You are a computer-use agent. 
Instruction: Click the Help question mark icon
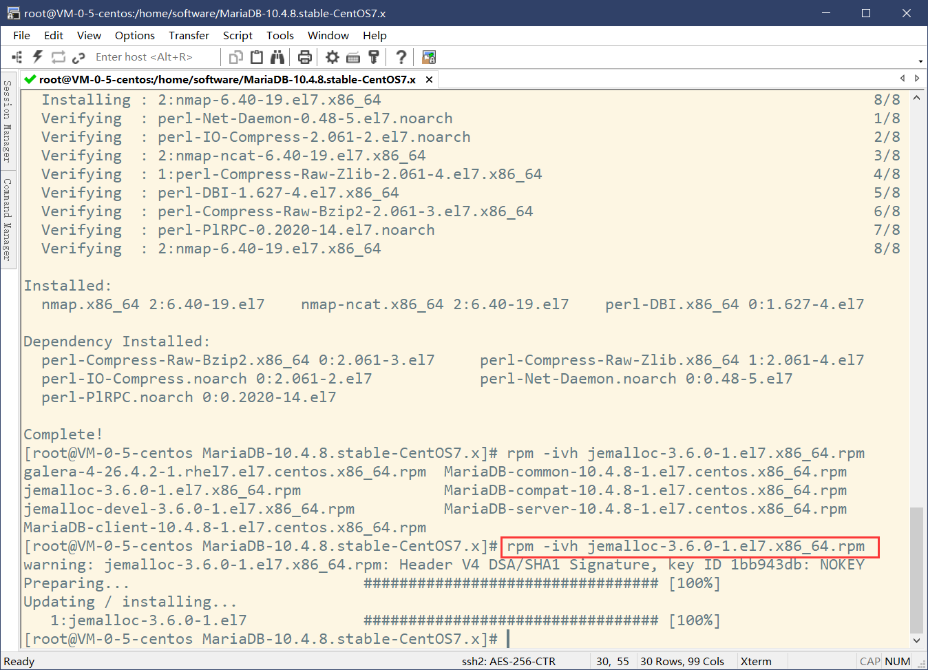(401, 57)
